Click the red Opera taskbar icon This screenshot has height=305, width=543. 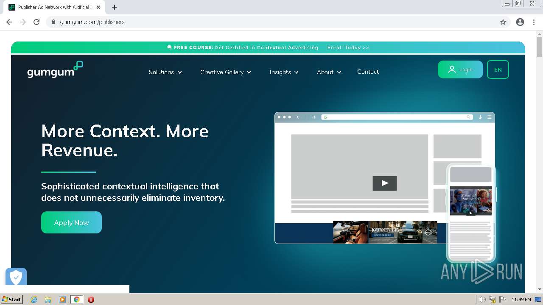coord(91,299)
